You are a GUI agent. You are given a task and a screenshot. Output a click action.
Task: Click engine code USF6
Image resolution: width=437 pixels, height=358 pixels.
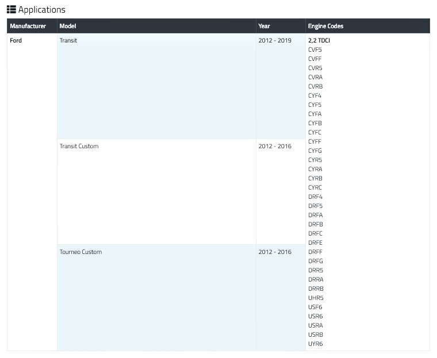(315, 307)
